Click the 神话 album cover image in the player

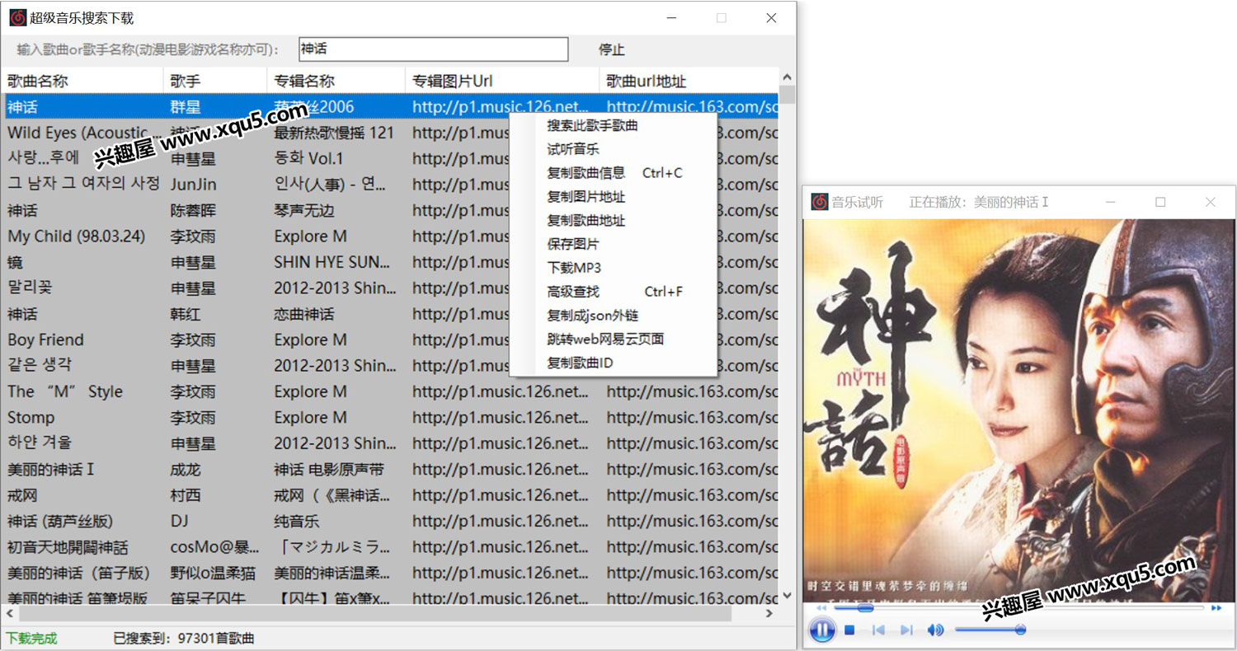pyautogui.click(x=1018, y=410)
